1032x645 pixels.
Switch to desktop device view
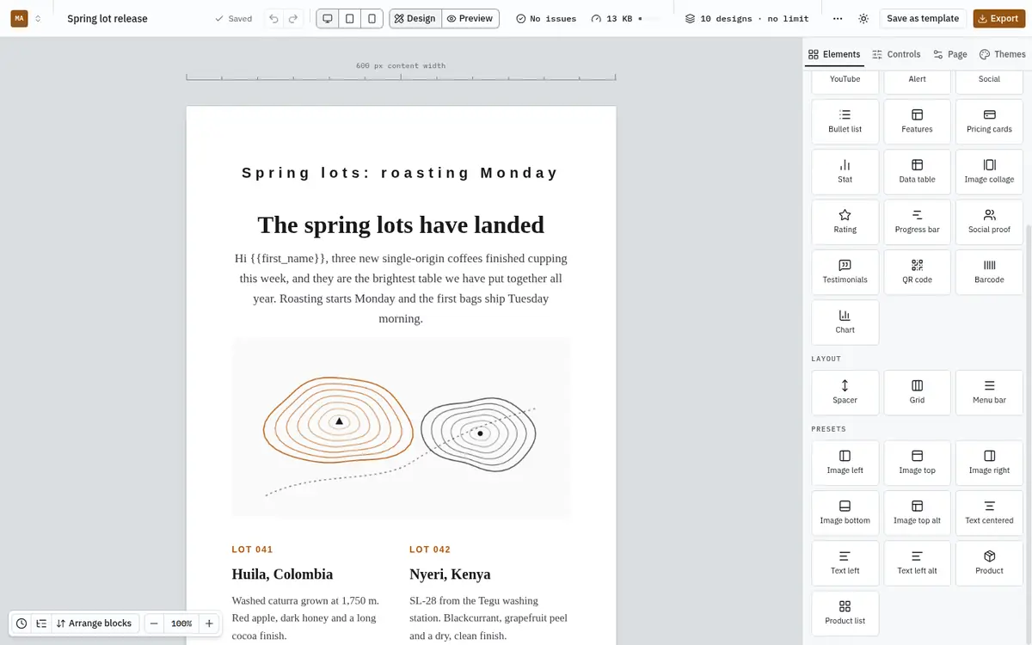coord(328,18)
